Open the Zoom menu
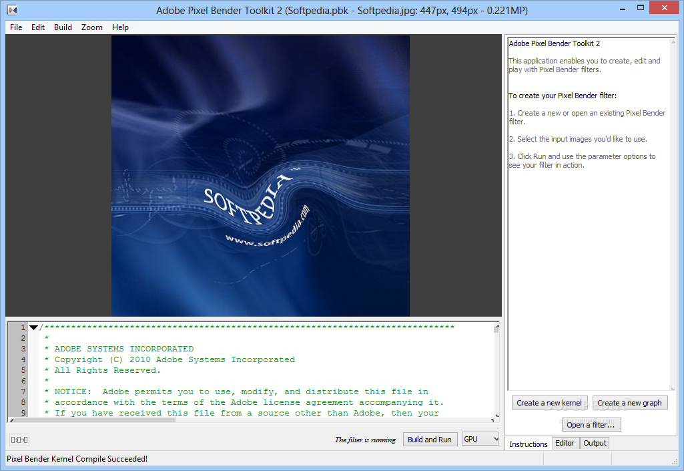The height and width of the screenshot is (471, 684). 91,27
